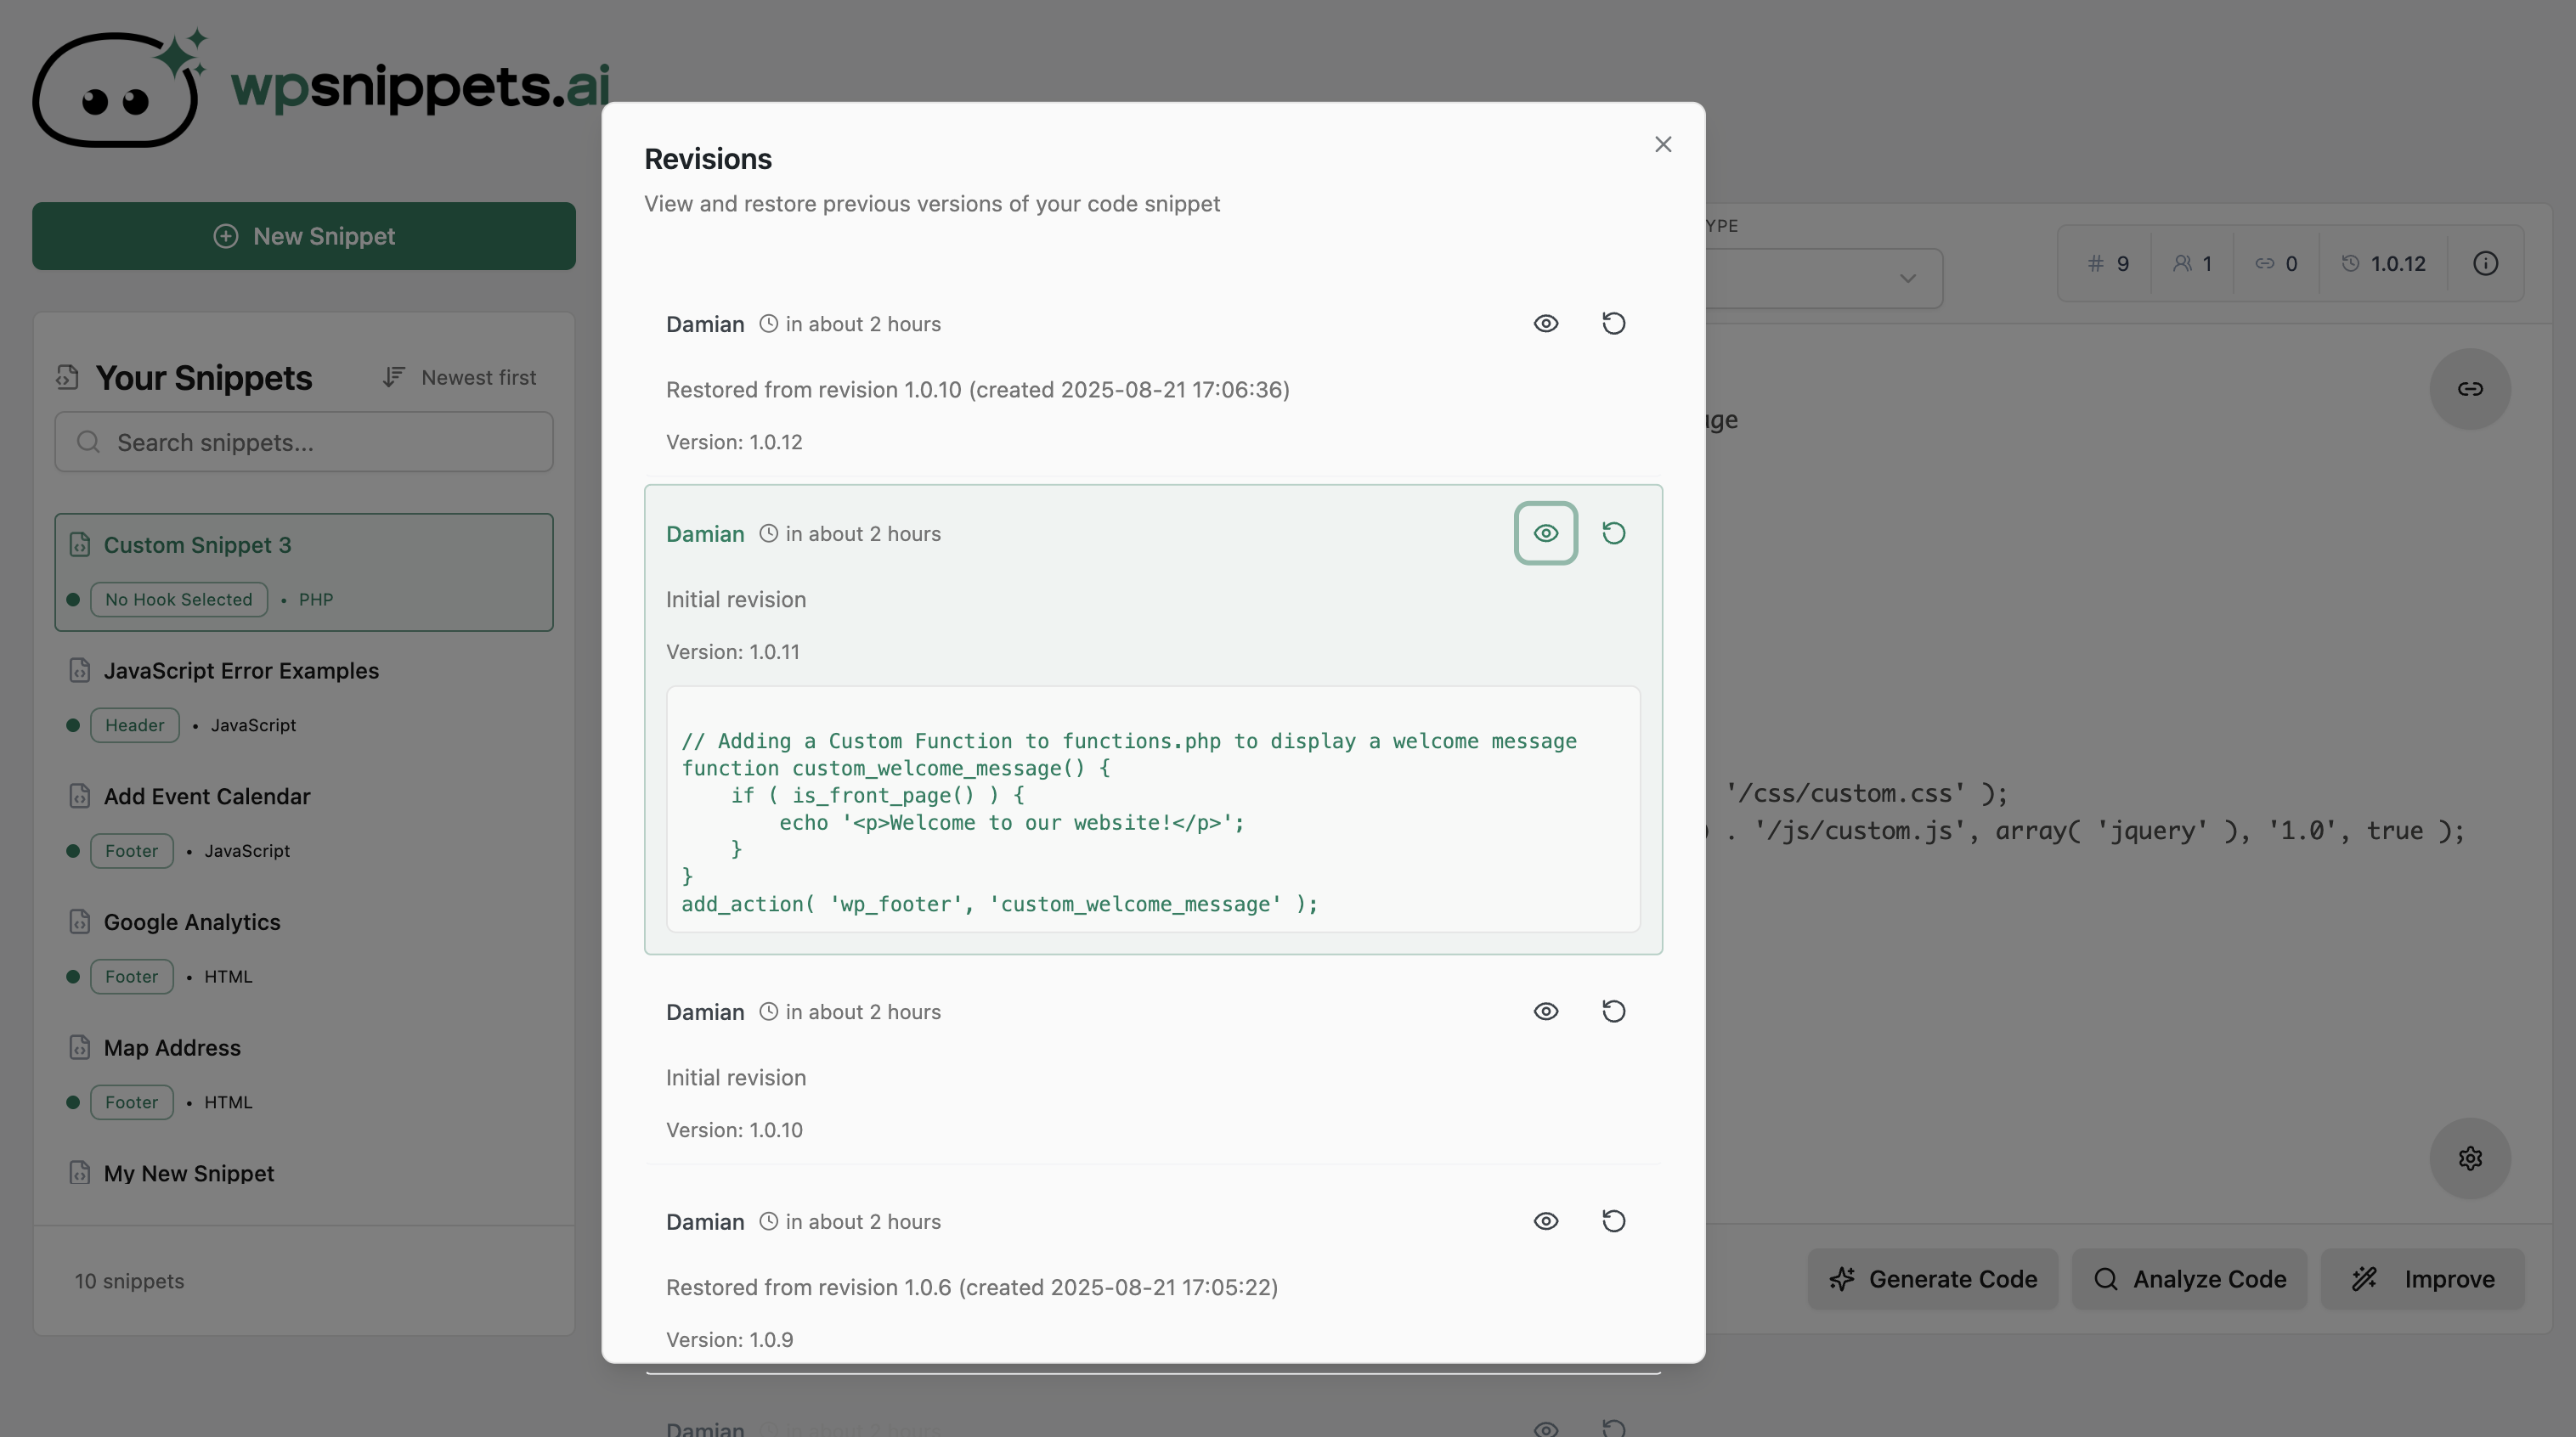The width and height of the screenshot is (2576, 1437).
Task: Show code preview for revision 1.0.10
Action: (x=1545, y=1012)
